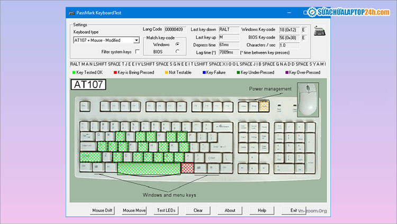Click the Test LEDs button

point(166,210)
